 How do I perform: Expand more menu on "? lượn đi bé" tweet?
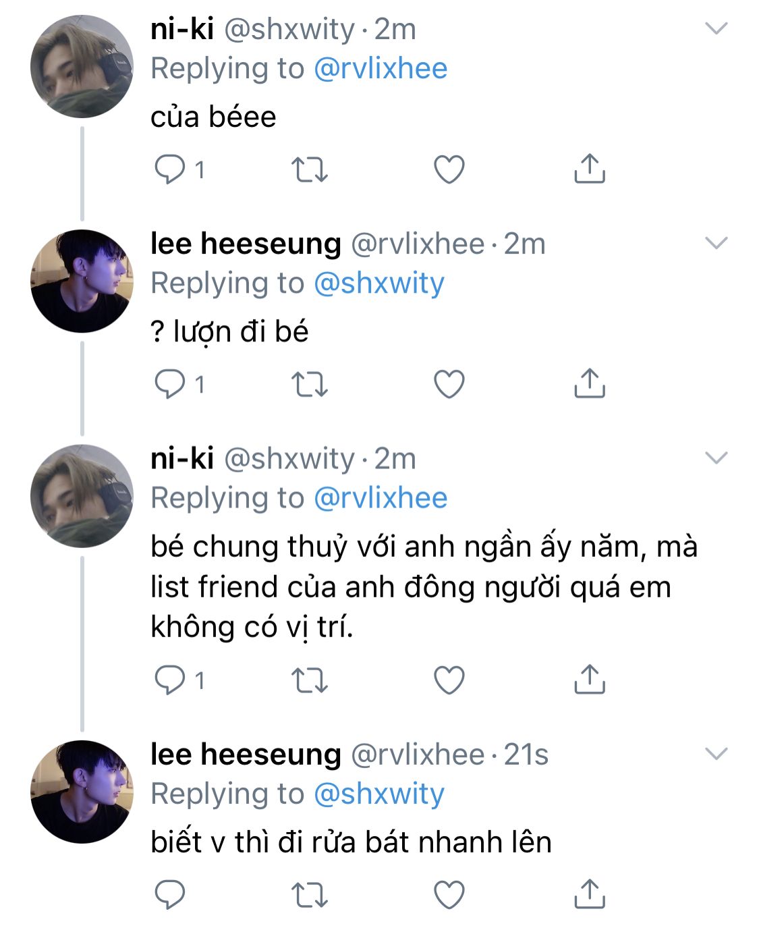tap(716, 243)
